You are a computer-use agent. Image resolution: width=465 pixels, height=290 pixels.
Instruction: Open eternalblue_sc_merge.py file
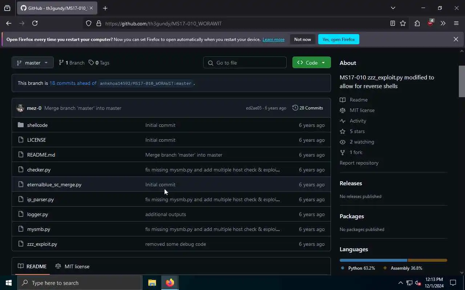click(x=54, y=185)
